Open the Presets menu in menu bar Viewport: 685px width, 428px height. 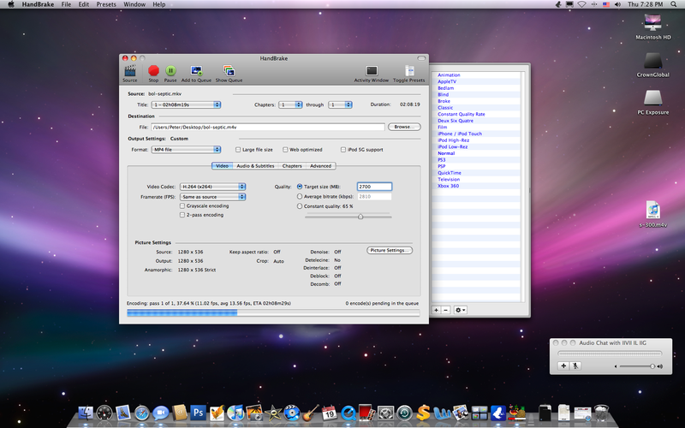tap(106, 4)
